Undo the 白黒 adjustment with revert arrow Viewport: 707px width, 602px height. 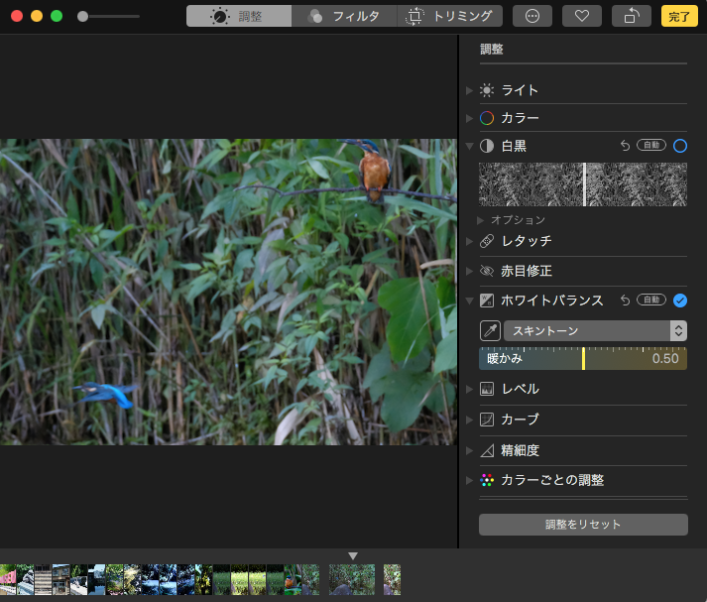pos(625,146)
